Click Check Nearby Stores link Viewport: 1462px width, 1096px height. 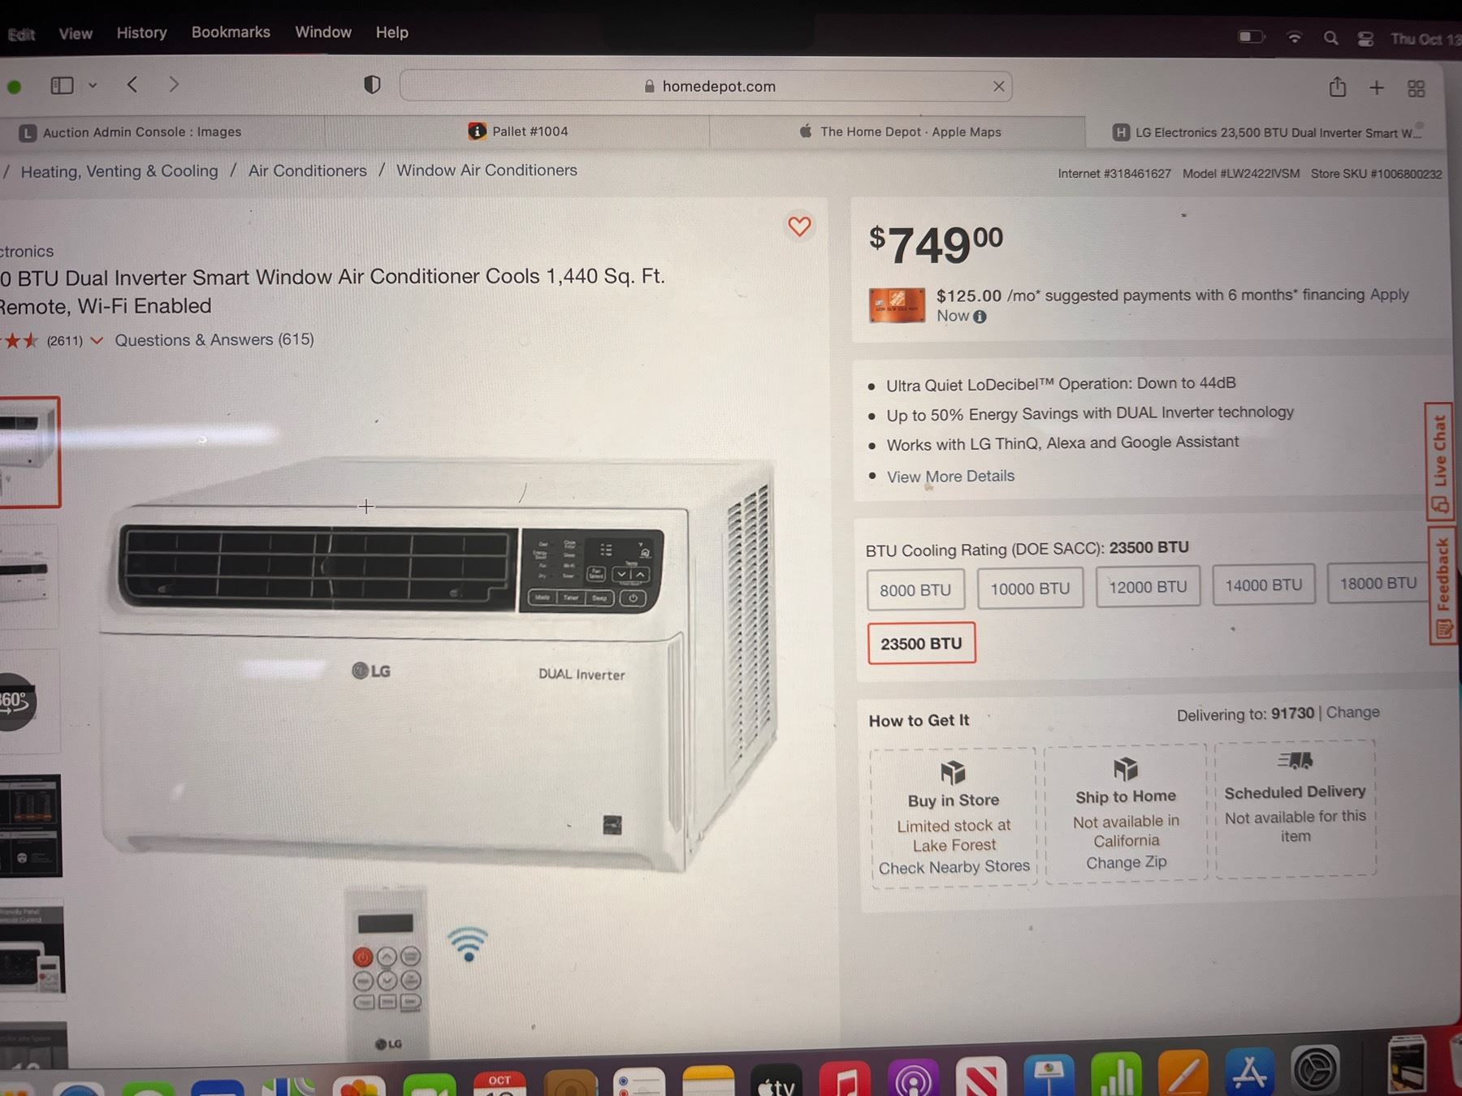click(x=954, y=867)
